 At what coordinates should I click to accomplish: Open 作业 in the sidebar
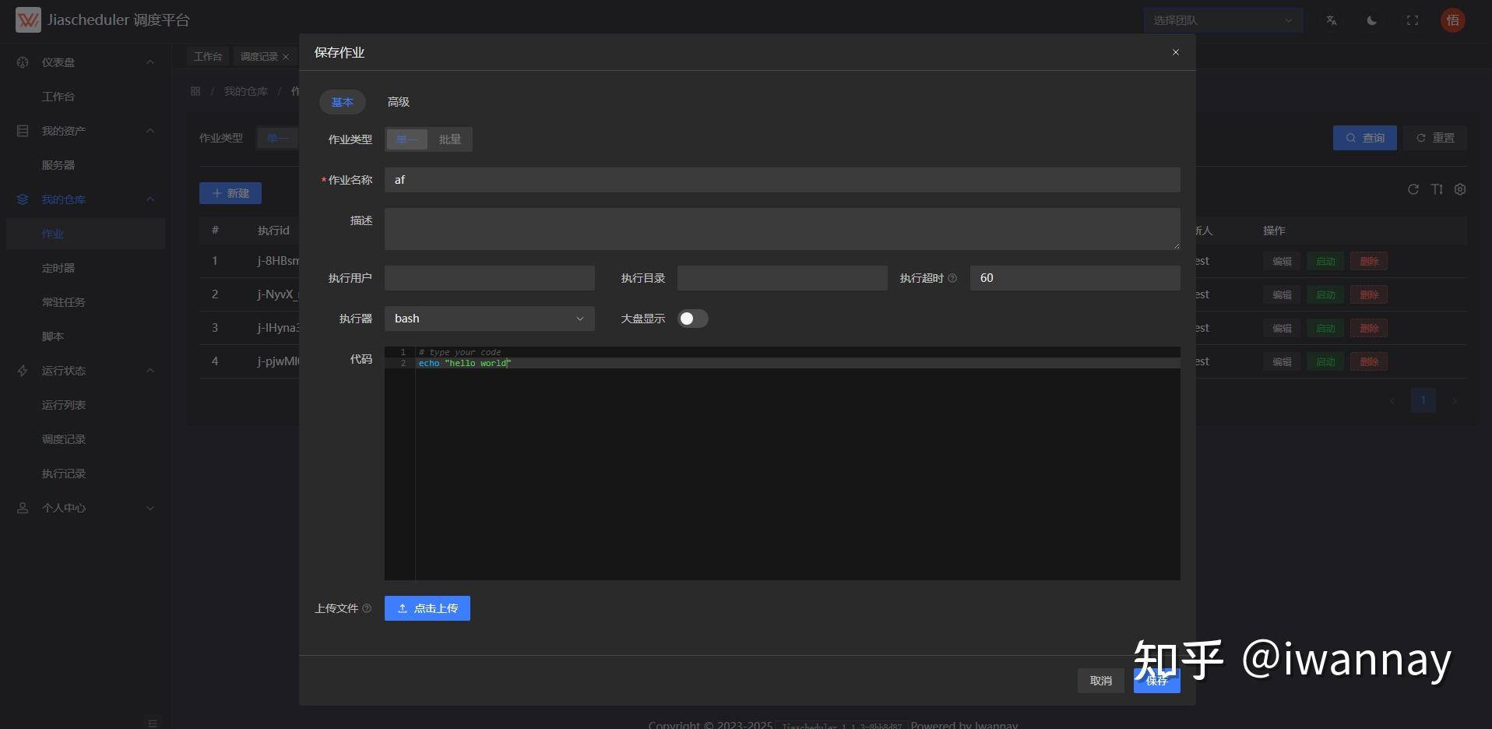pos(53,234)
